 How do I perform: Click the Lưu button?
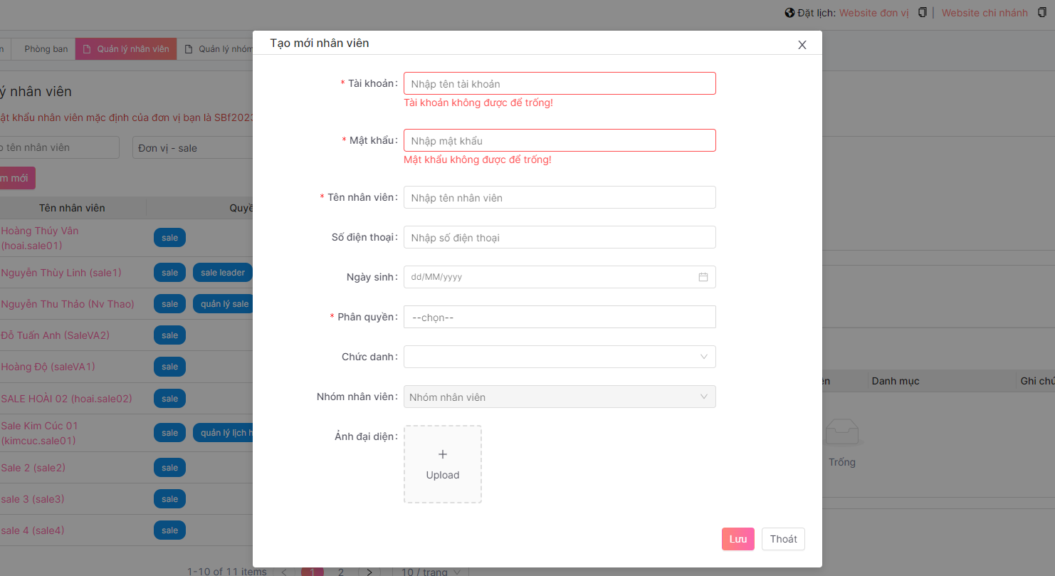[738, 539]
